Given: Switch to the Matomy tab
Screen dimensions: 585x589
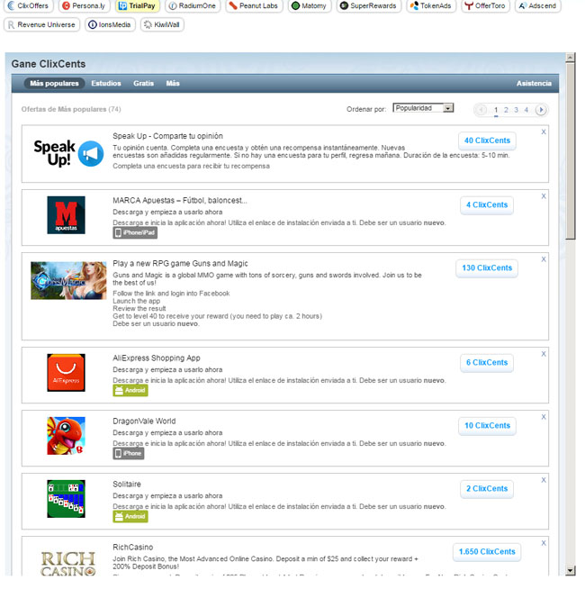Looking at the screenshot, I should [x=310, y=5].
